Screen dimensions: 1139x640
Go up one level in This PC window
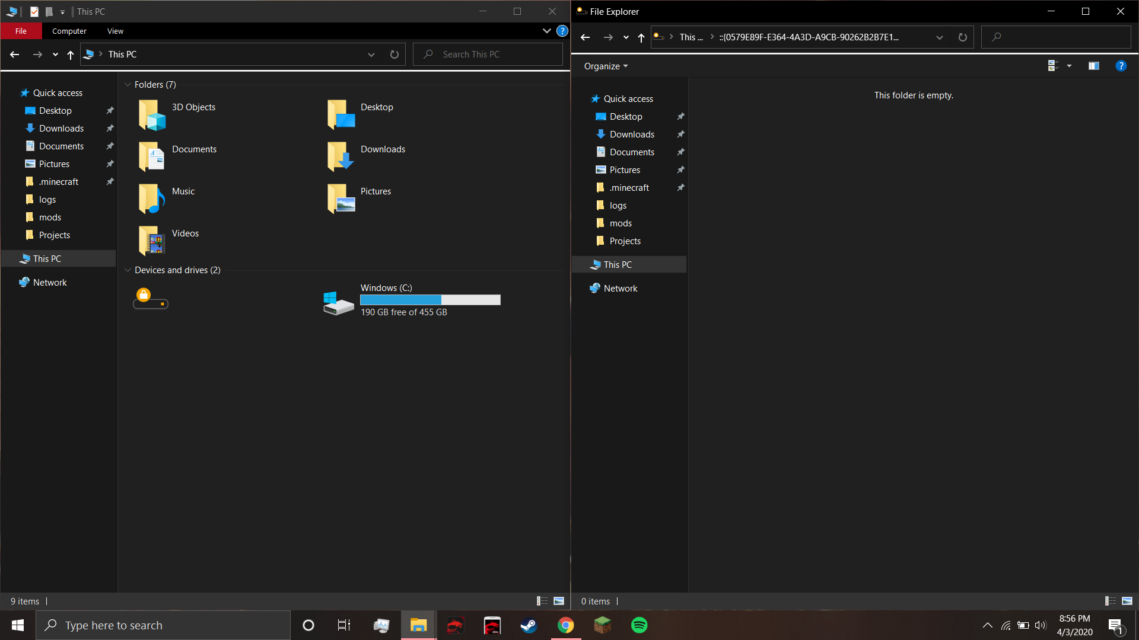coord(71,55)
